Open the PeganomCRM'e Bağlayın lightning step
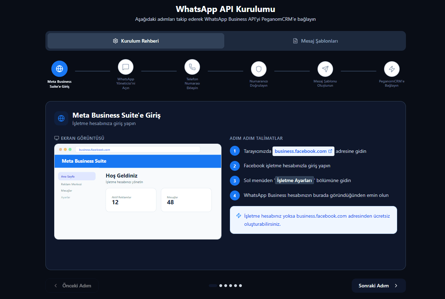The width and height of the screenshot is (445, 299). coord(392,69)
